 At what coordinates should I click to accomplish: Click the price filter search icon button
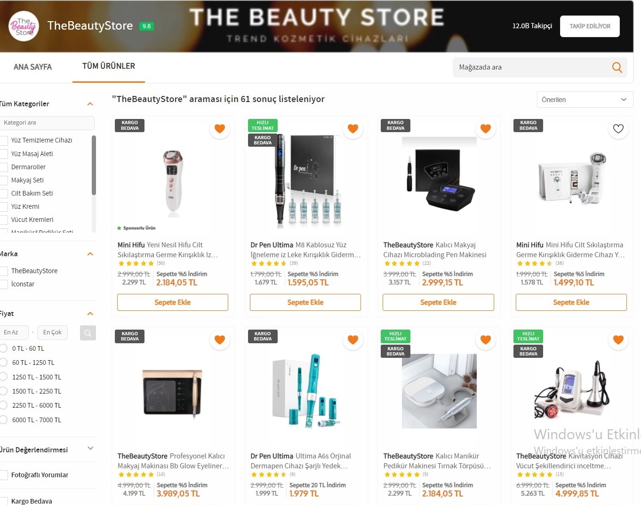point(88,333)
